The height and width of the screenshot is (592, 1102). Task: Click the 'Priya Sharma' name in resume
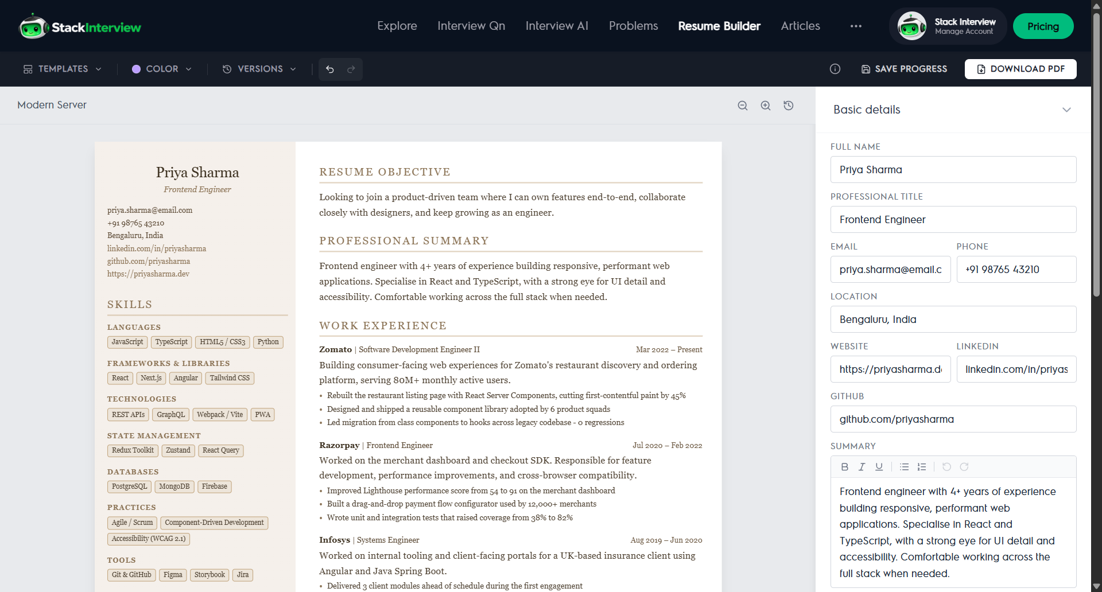tap(197, 173)
